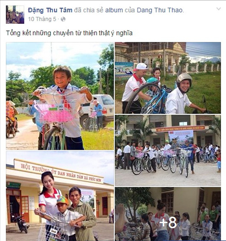Open the shared album link

coord(114,10)
